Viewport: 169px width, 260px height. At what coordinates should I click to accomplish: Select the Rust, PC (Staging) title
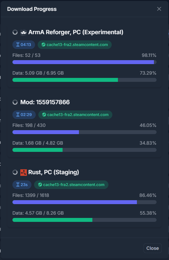point(53,172)
